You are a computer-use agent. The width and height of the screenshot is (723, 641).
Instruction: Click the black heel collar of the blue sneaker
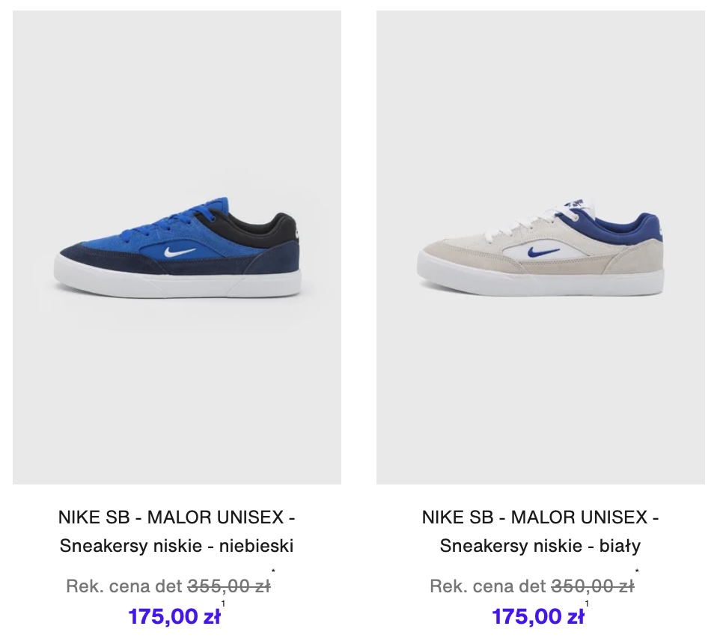click(x=272, y=228)
